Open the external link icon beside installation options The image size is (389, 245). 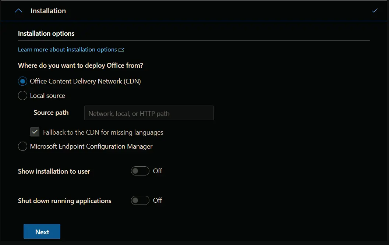point(121,50)
